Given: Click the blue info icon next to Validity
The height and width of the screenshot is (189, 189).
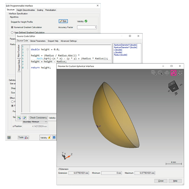Looking at the screenshot, I should click(x=54, y=137).
